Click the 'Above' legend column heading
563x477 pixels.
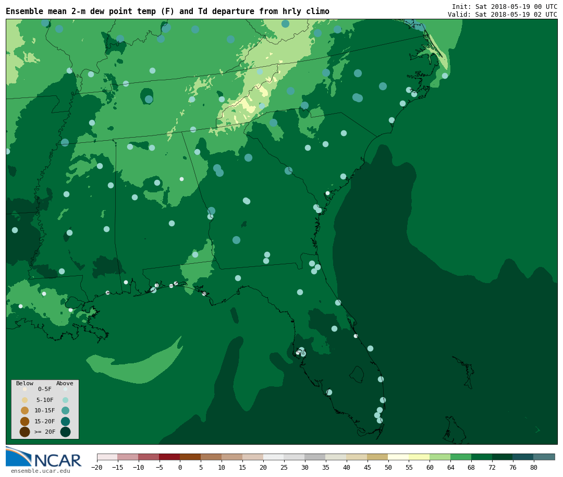(x=65, y=383)
